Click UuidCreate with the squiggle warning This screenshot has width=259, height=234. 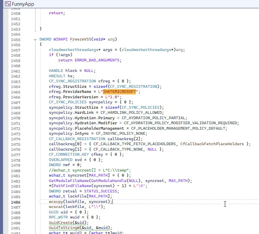coord(61,223)
